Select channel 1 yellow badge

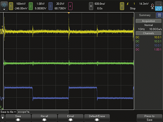11,6
